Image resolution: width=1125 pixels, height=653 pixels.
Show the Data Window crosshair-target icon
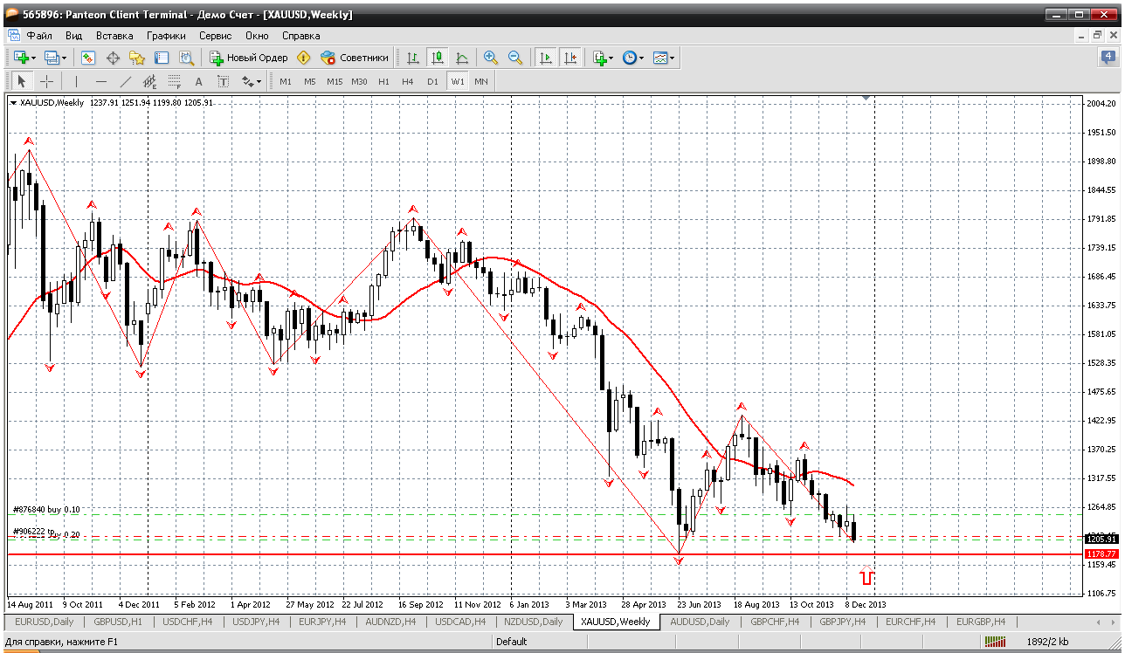113,58
